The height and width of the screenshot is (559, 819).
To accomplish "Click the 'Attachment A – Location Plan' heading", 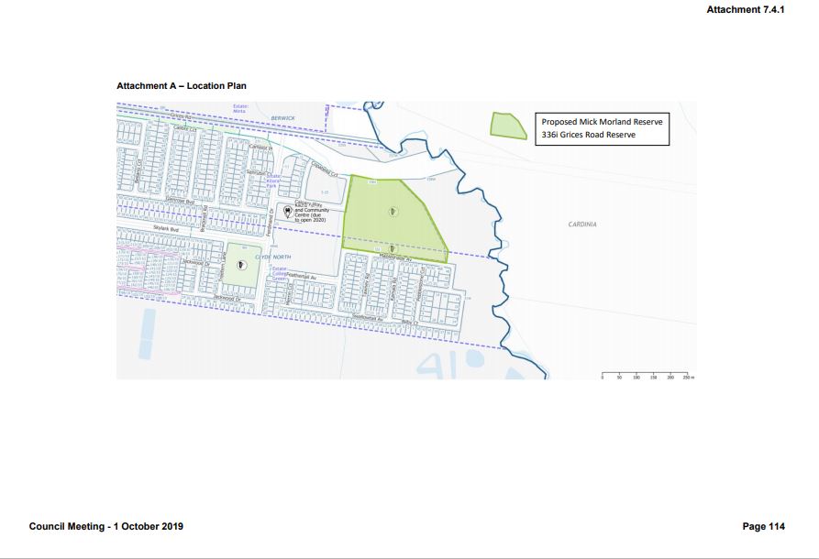I will pos(182,85).
